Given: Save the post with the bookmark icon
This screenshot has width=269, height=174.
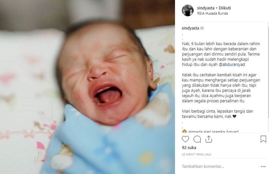Looking at the screenshot, I should pos(263,139).
